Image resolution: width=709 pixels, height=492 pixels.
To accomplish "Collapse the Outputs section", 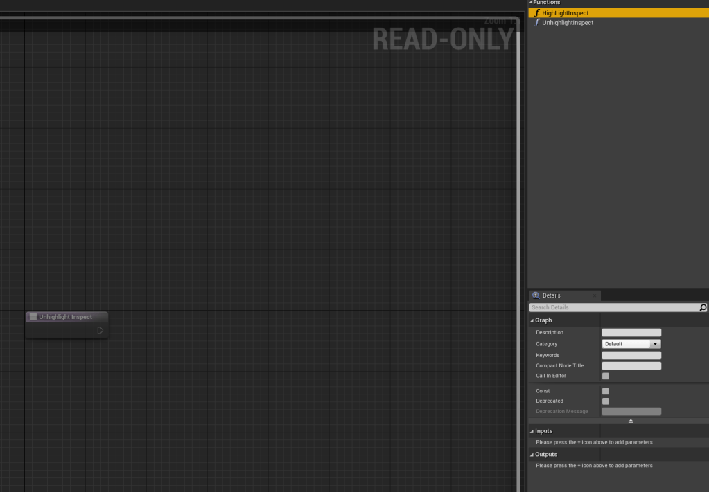I will click(x=532, y=455).
